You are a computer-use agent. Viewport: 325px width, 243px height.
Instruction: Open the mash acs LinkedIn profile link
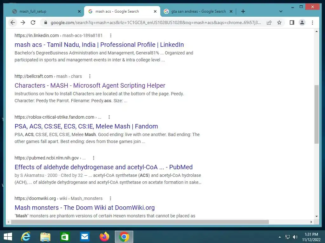point(99,45)
